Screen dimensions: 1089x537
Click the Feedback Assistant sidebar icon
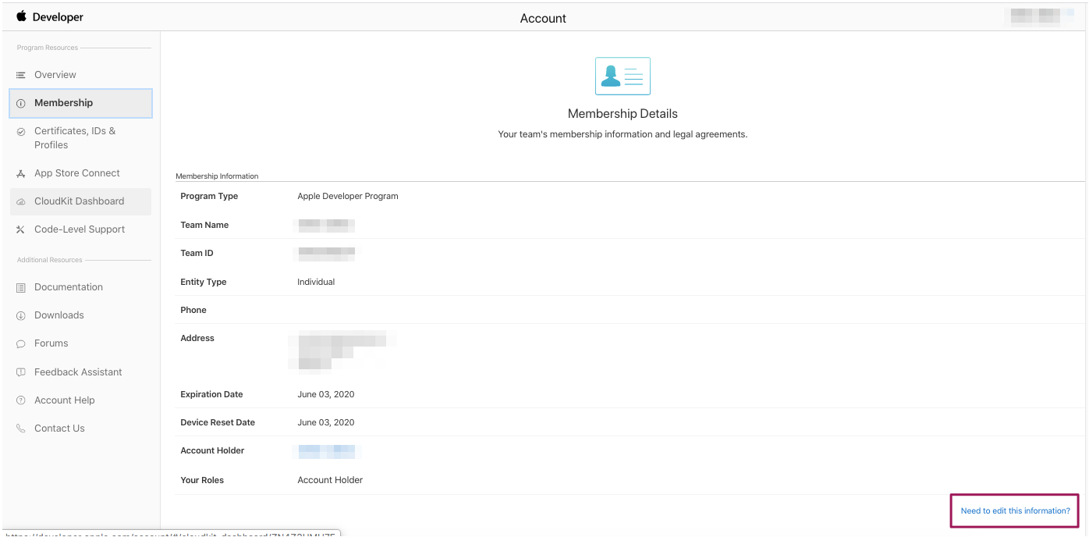click(19, 372)
